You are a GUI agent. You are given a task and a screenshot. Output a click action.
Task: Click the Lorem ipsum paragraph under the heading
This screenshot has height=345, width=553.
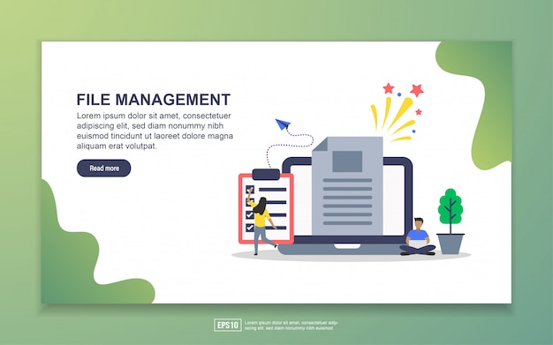click(155, 131)
